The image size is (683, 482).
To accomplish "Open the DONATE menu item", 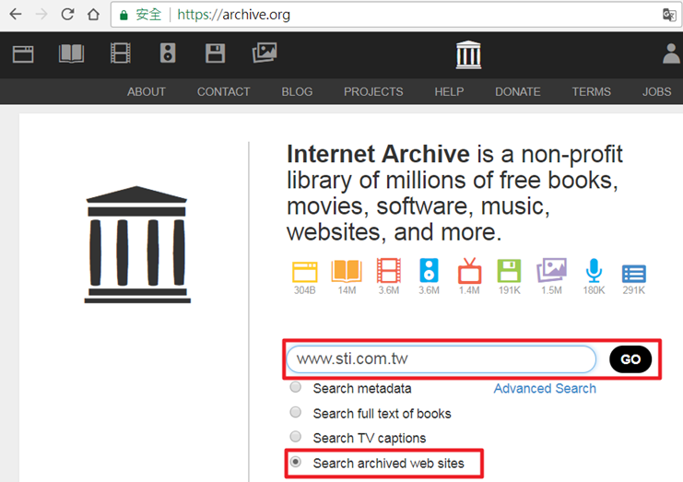I will pyautogui.click(x=518, y=92).
